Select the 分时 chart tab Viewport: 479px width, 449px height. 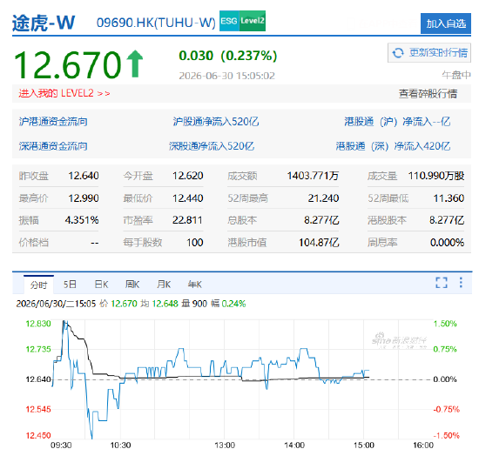39,285
